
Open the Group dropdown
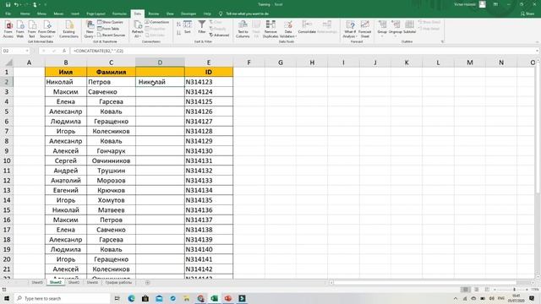click(x=382, y=29)
